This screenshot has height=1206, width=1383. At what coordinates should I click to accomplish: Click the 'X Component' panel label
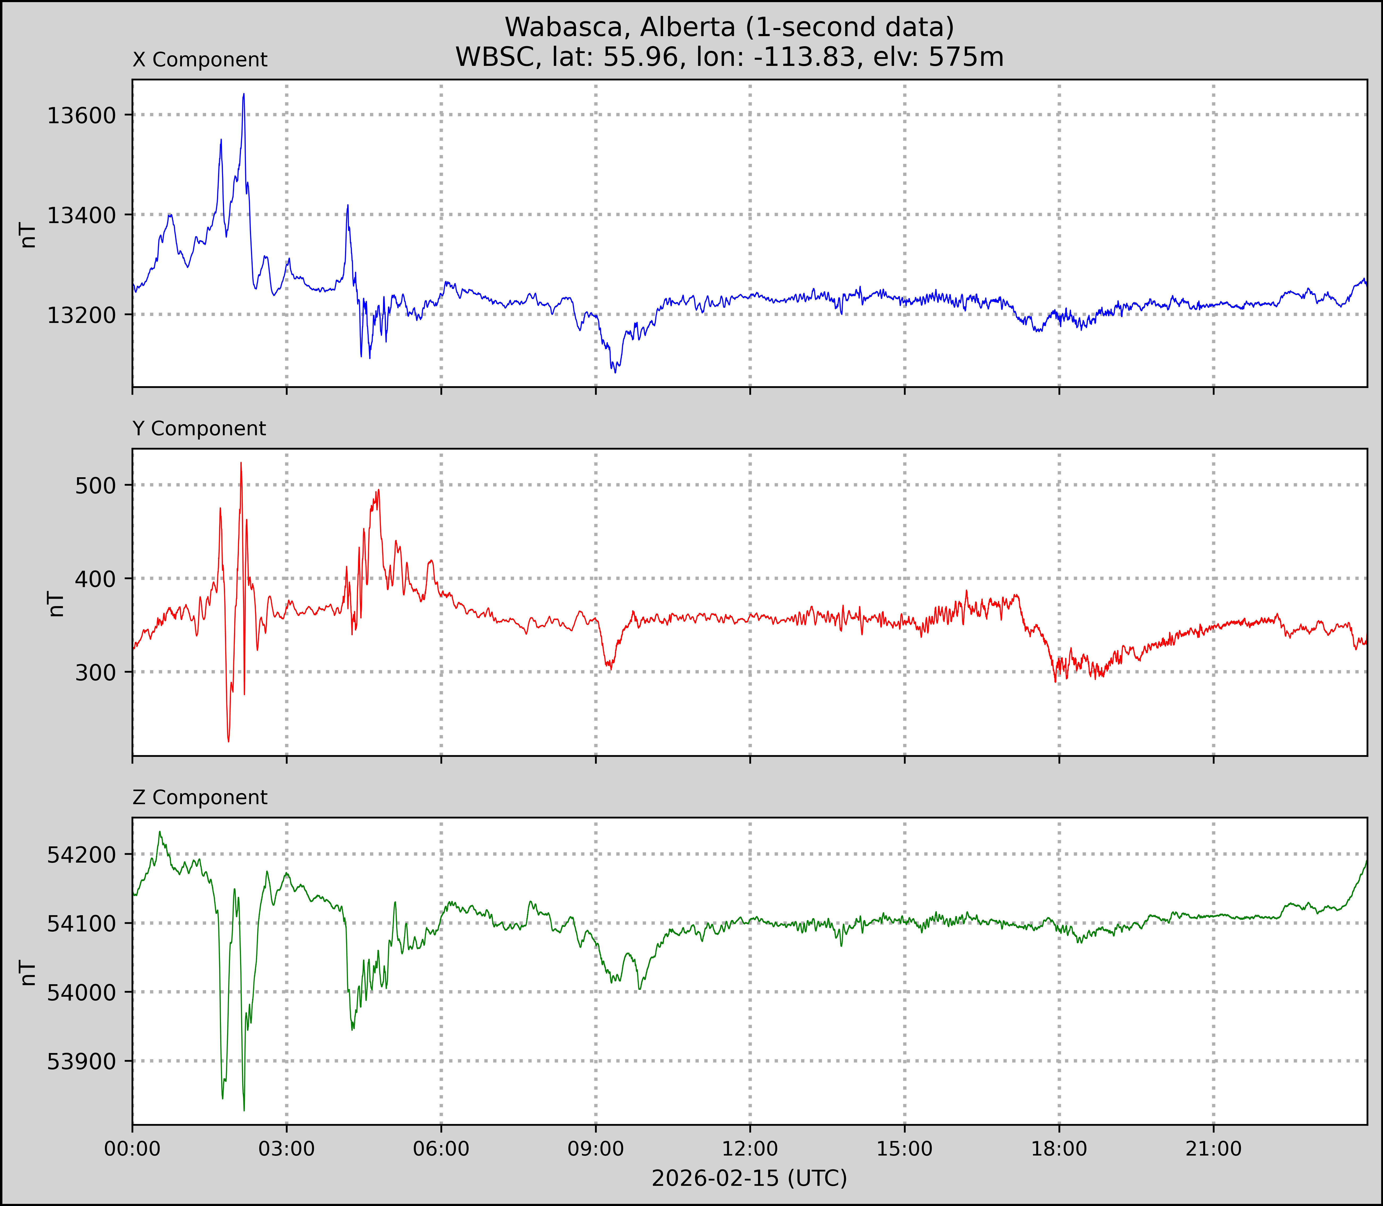(x=200, y=60)
